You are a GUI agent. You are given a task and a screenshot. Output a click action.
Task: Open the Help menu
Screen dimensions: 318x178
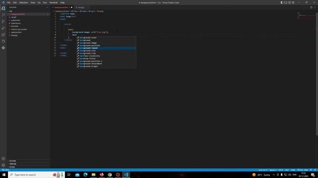click(62, 2)
